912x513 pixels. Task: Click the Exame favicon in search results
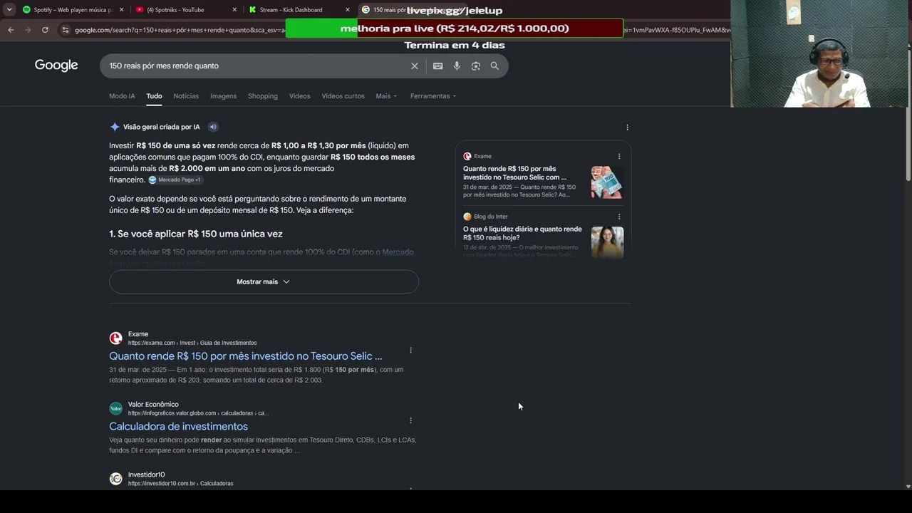(x=115, y=338)
